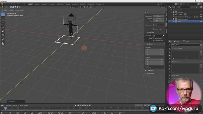
Task: Select the Annotate tool
Action: point(3,39)
